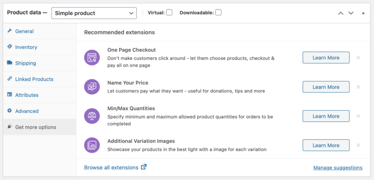This screenshot has width=374, height=180.
Task: Open the General tab
Action: pos(39,31)
